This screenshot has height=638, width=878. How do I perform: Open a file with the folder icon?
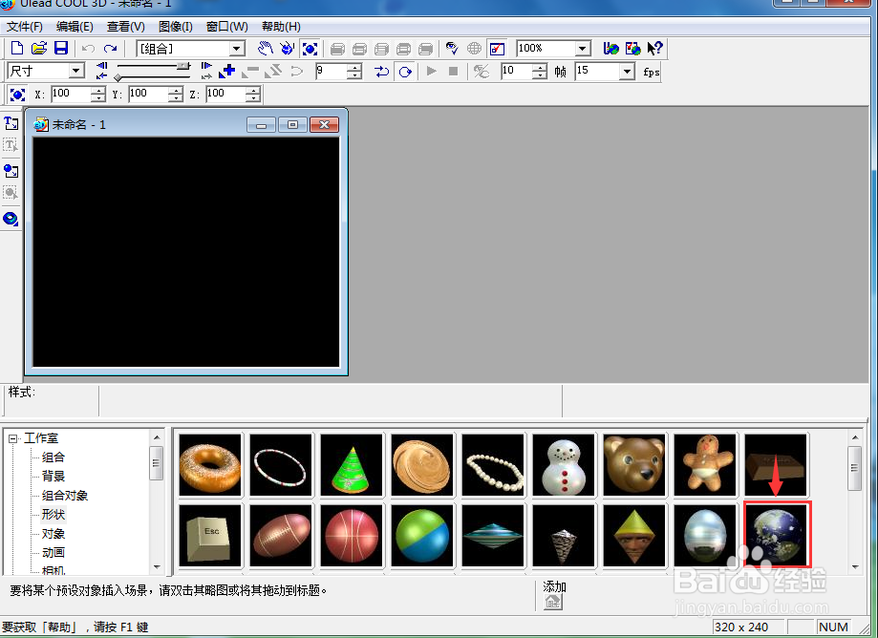[38, 49]
